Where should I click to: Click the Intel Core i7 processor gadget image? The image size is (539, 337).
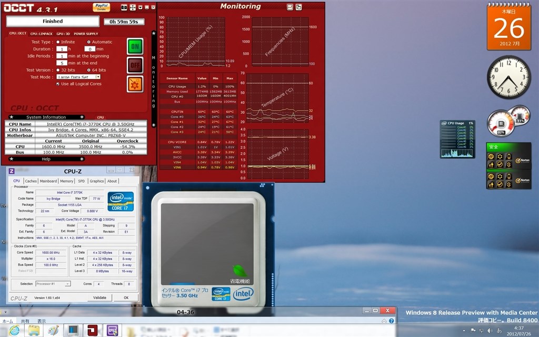pos(208,249)
